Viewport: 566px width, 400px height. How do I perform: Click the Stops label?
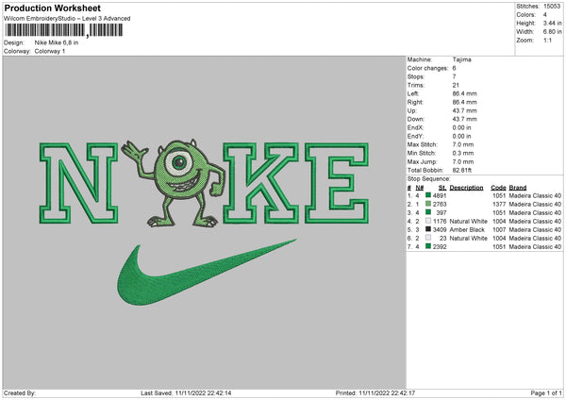pos(416,76)
